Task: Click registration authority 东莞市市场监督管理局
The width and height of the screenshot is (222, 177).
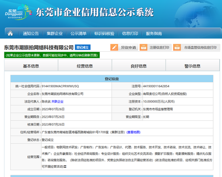Action: pyautogui.click(x=158, y=109)
